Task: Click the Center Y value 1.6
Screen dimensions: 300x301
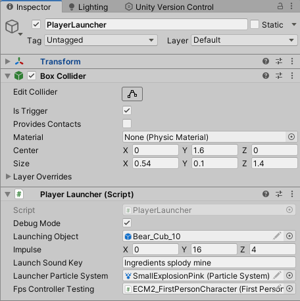Action: (214, 150)
